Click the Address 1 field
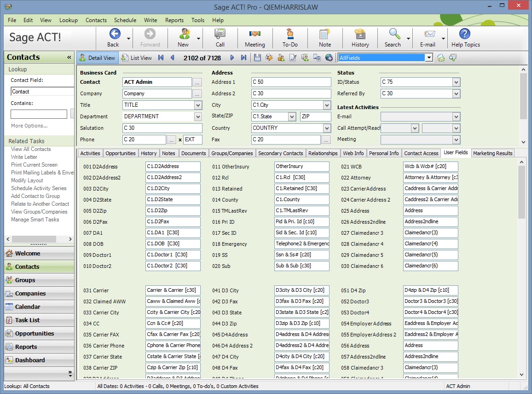 tap(291, 82)
